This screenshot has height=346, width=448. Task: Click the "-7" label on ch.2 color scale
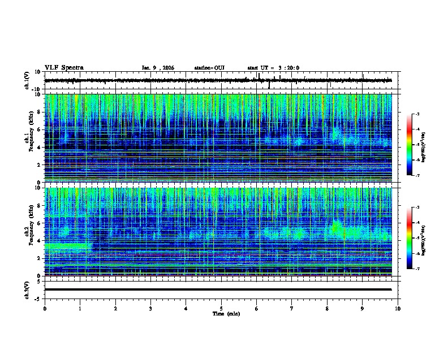coord(417,269)
